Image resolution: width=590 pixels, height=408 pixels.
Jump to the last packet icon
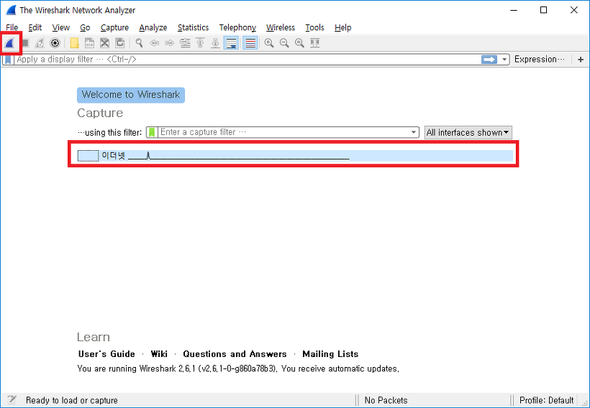coord(215,43)
